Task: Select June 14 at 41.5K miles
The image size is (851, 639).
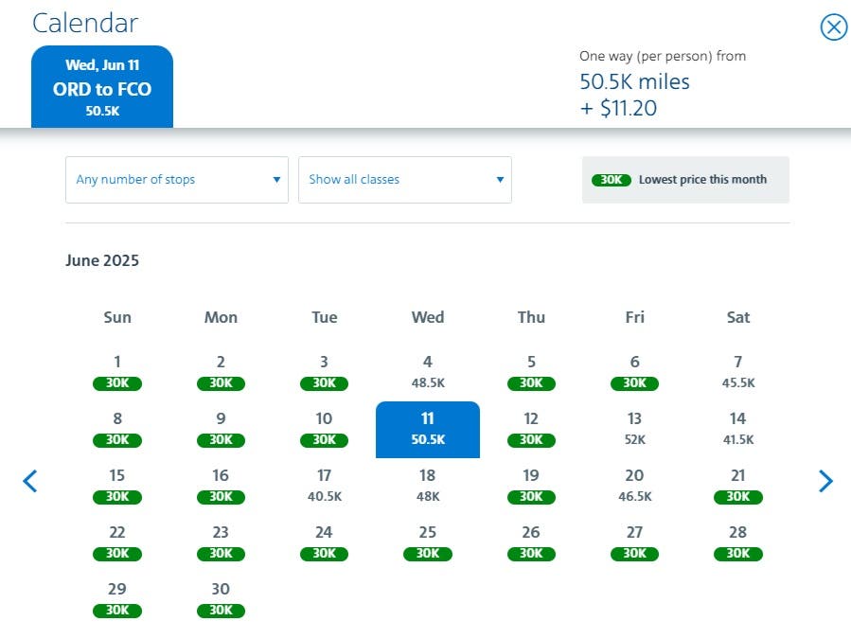Action: (738, 429)
